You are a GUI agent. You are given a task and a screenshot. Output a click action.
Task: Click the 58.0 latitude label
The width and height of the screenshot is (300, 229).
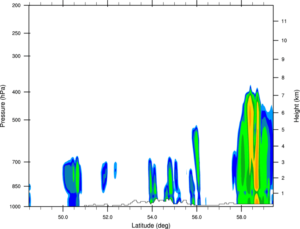[241, 217]
